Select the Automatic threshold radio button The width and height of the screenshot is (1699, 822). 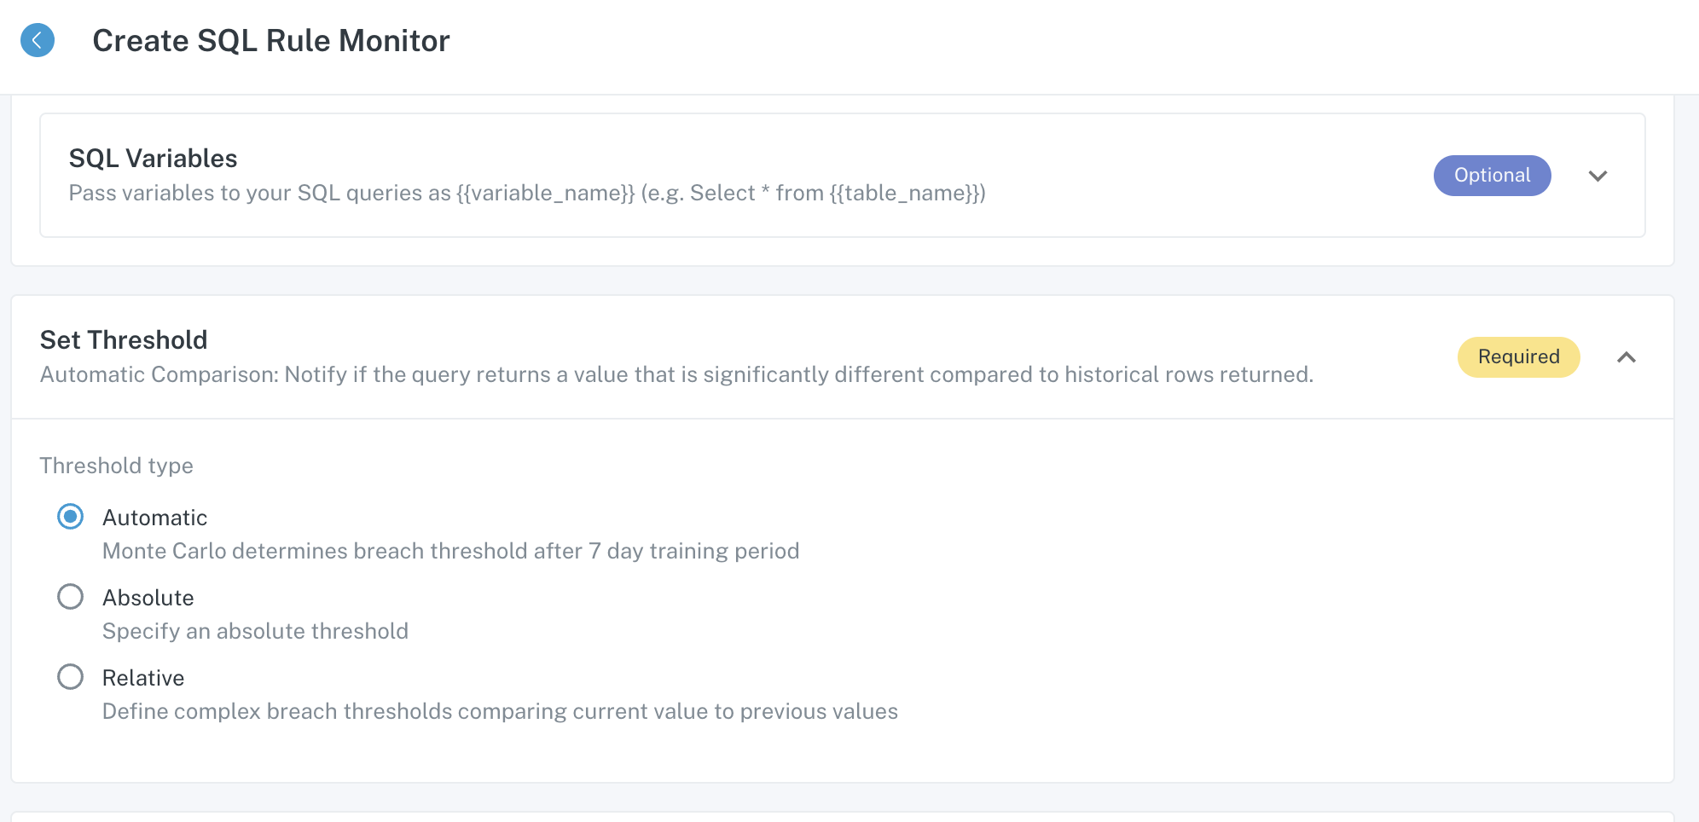pyautogui.click(x=70, y=517)
